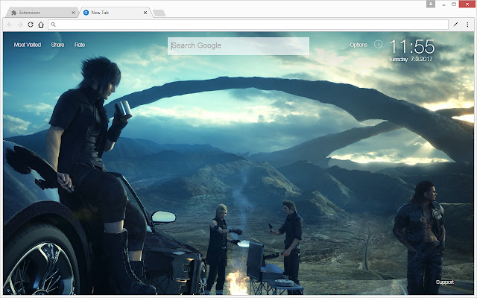Open a new browser tab
This screenshot has height=298, width=477.
(159, 13)
